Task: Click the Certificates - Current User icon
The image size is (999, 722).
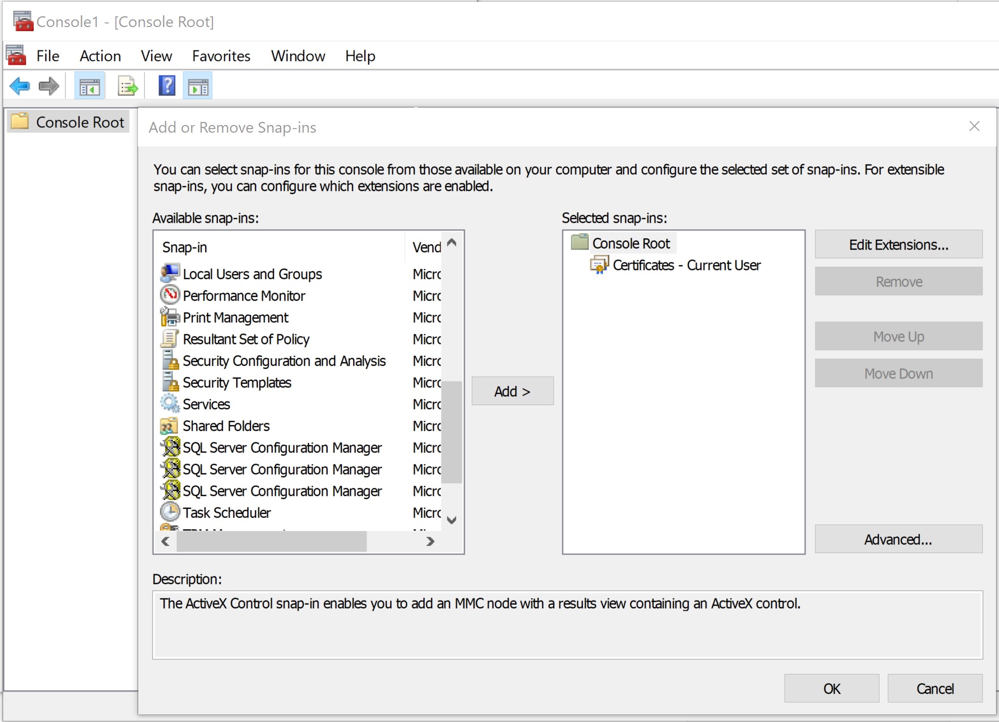Action: (599, 265)
